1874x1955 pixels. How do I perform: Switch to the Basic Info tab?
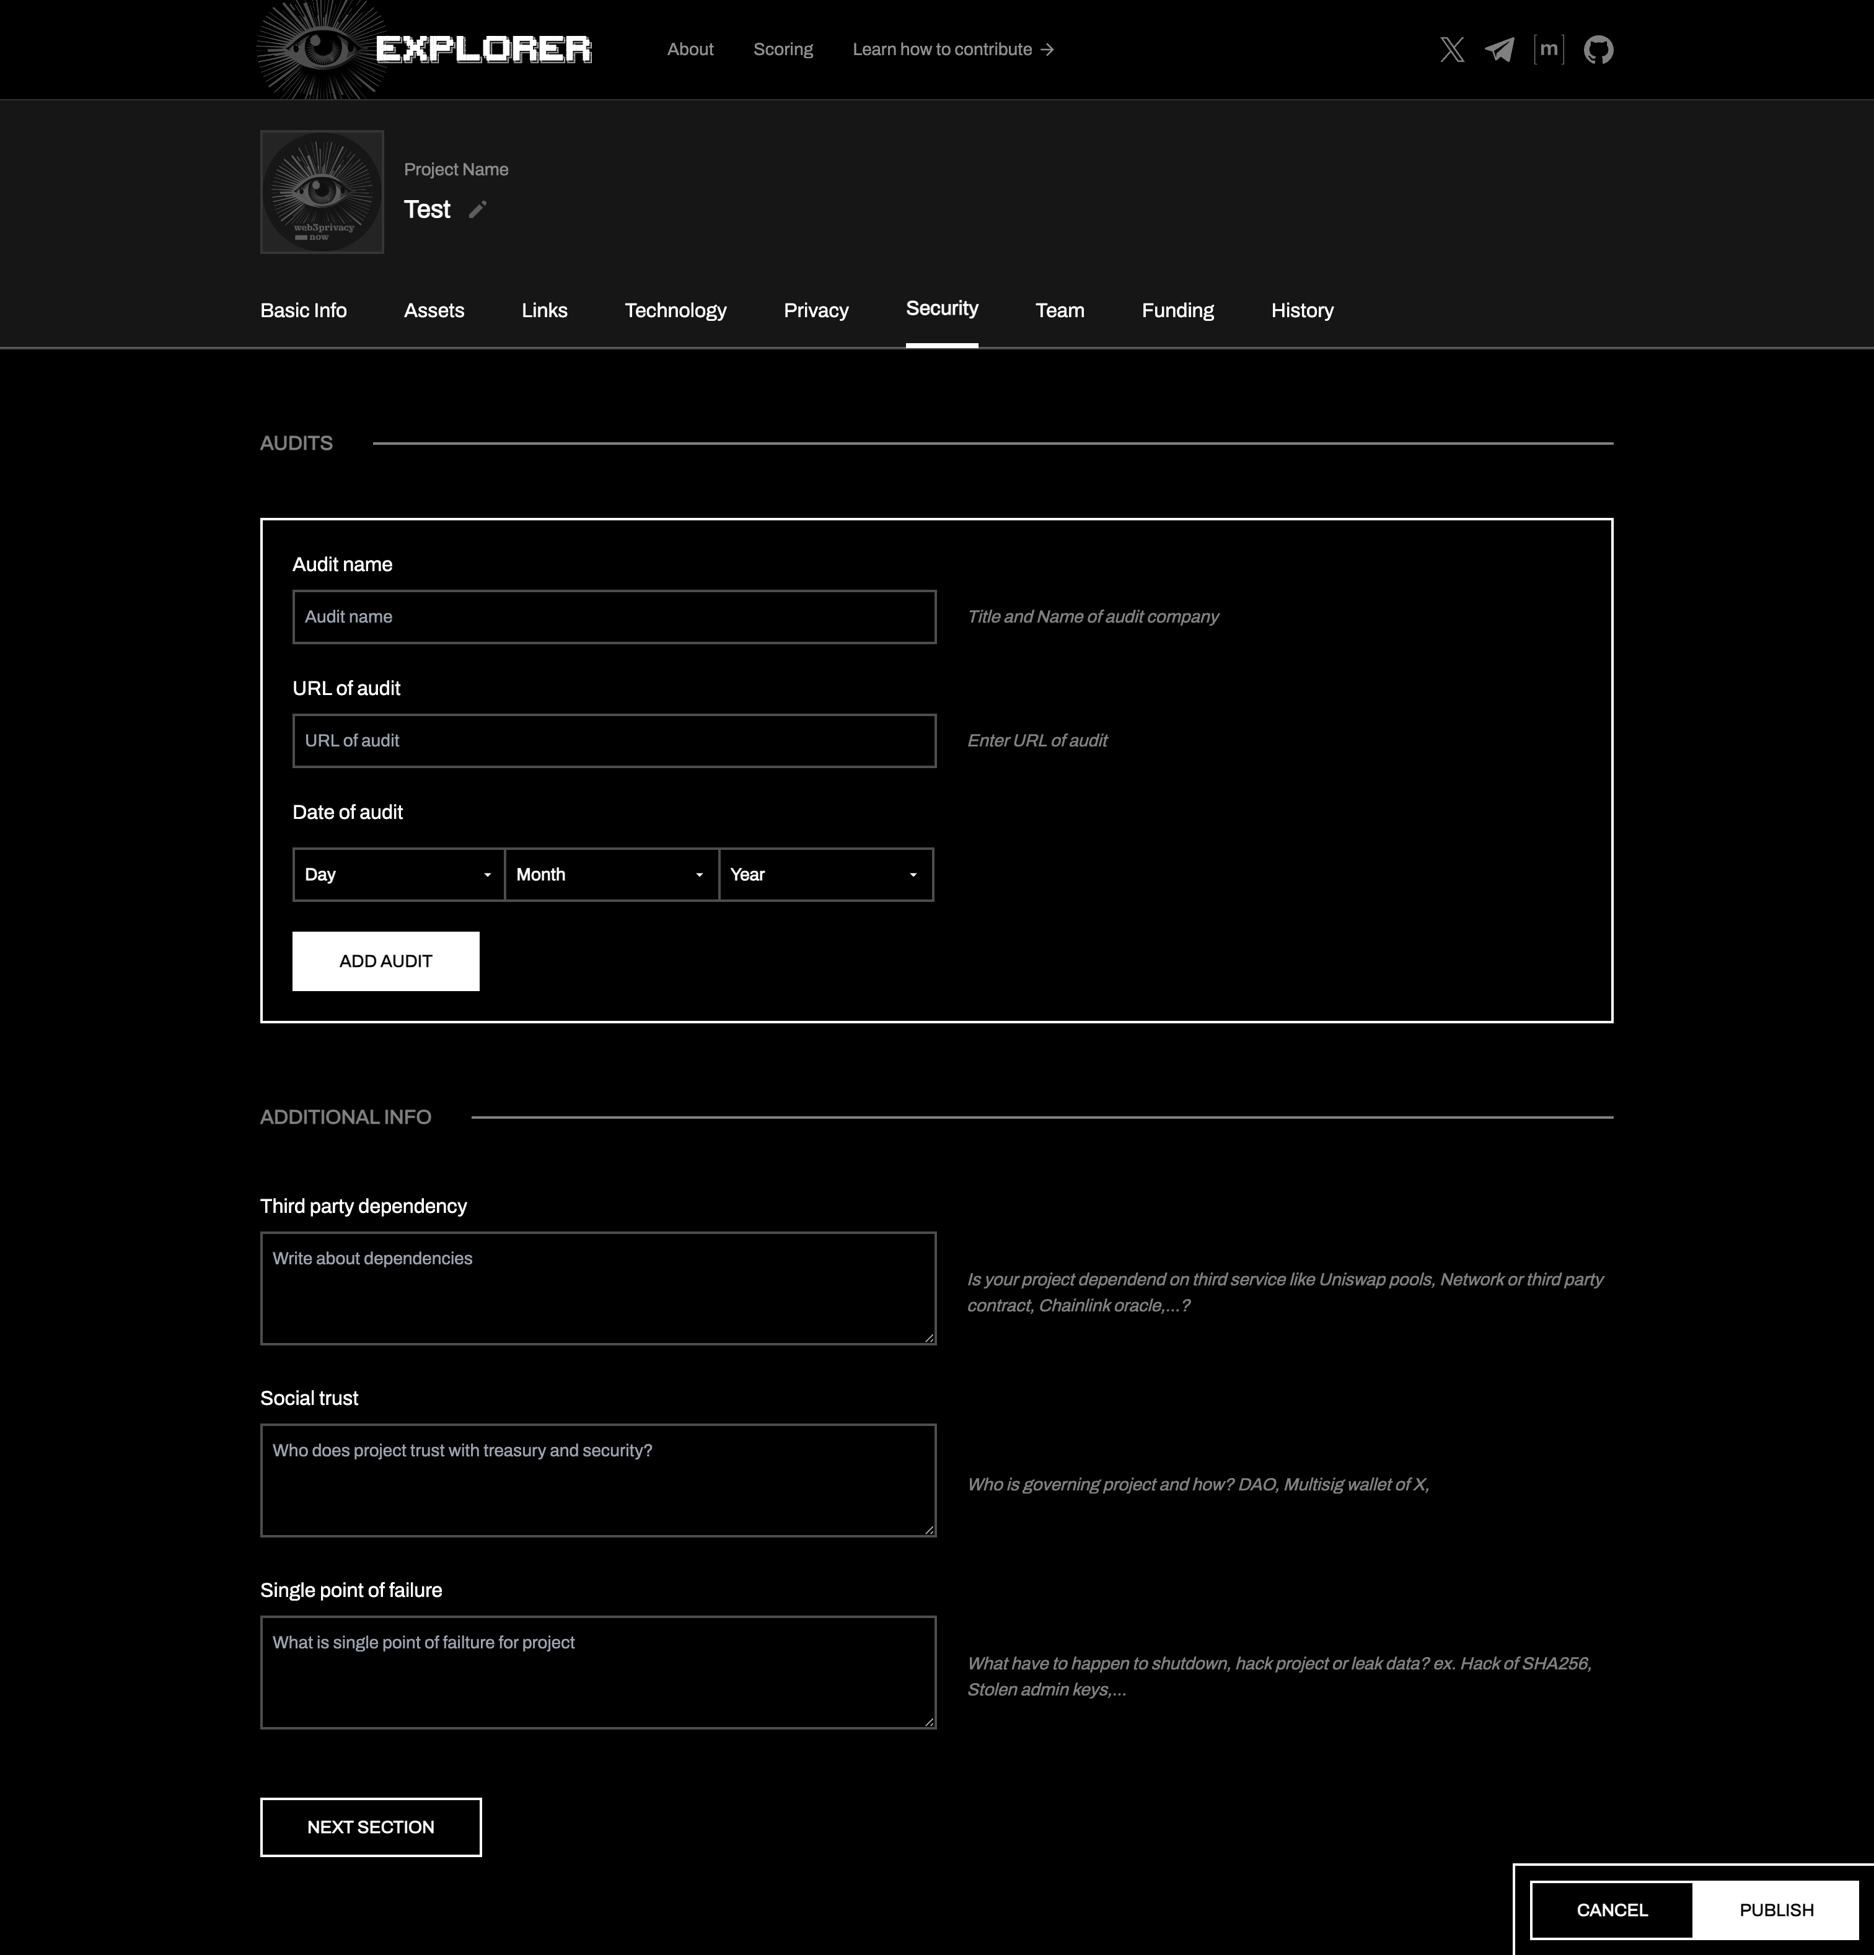point(304,310)
